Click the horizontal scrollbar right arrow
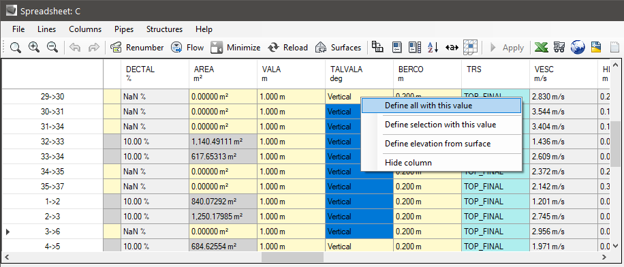Screen dimensions: 624x267 tap(604, 257)
